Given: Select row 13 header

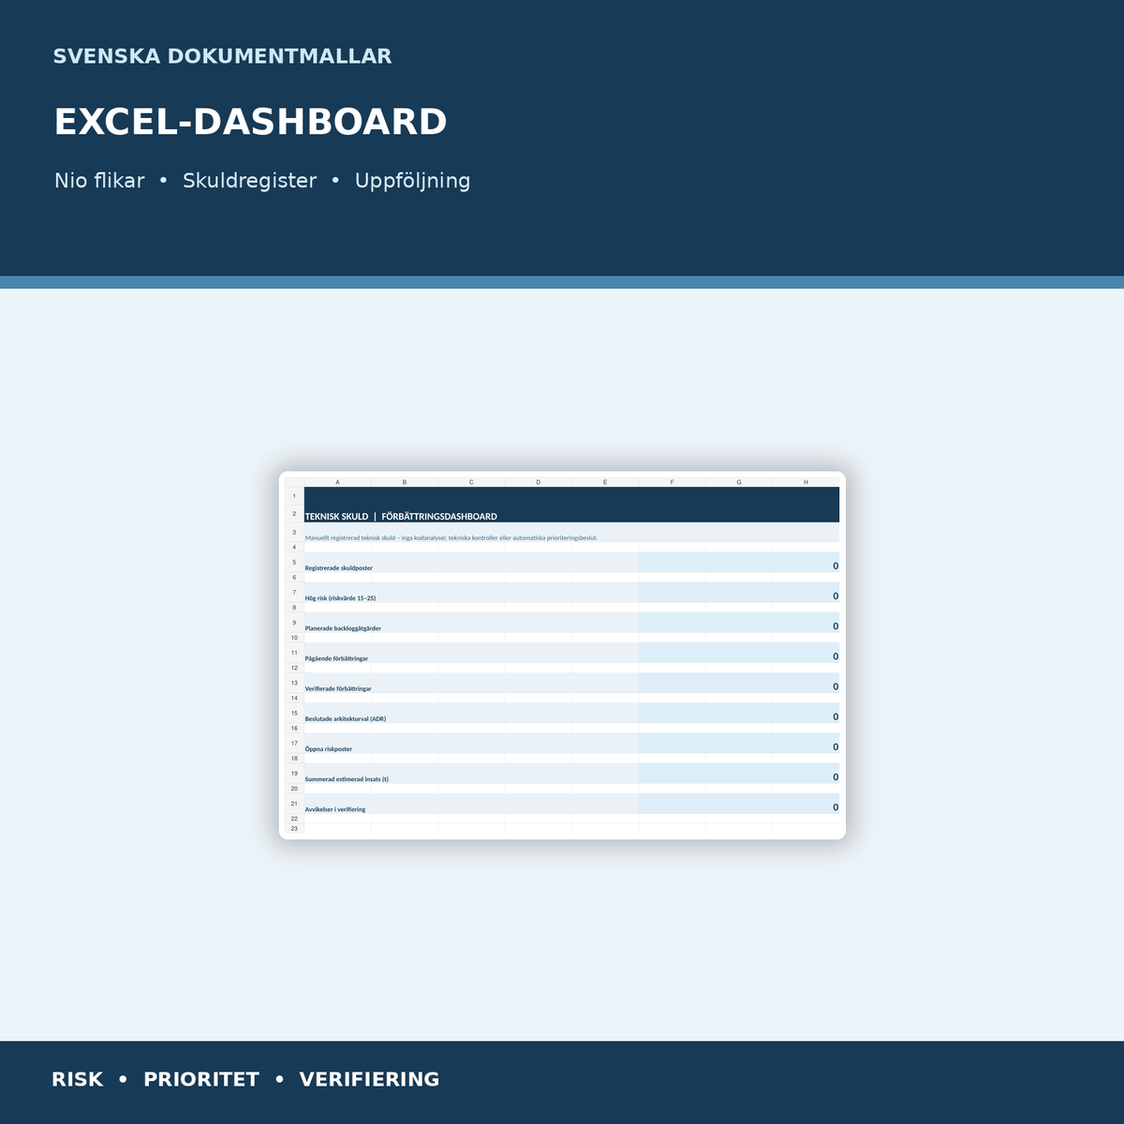Looking at the screenshot, I should click(294, 683).
